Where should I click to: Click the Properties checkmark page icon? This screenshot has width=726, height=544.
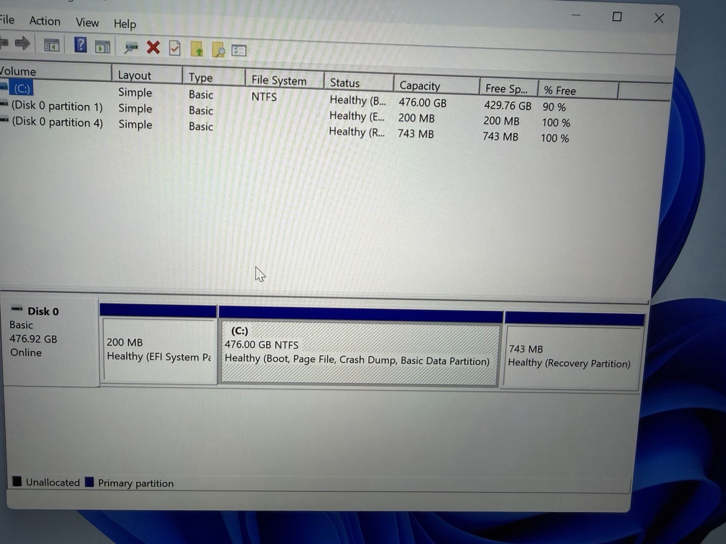pos(175,48)
